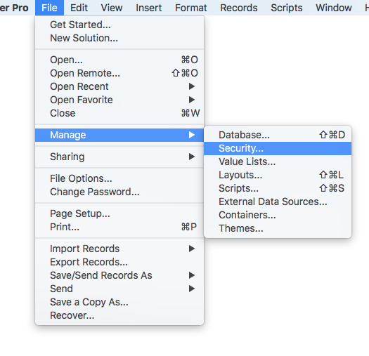This screenshot has height=356, width=369.
Task: Select Layouts... in Manage submenu
Action: [x=278, y=175]
